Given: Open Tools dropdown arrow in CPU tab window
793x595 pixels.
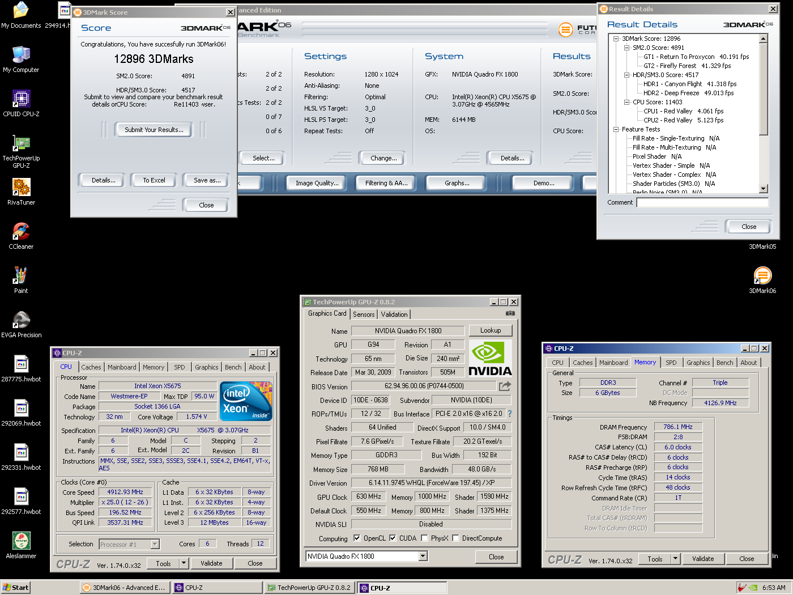Looking at the screenshot, I should [184, 563].
